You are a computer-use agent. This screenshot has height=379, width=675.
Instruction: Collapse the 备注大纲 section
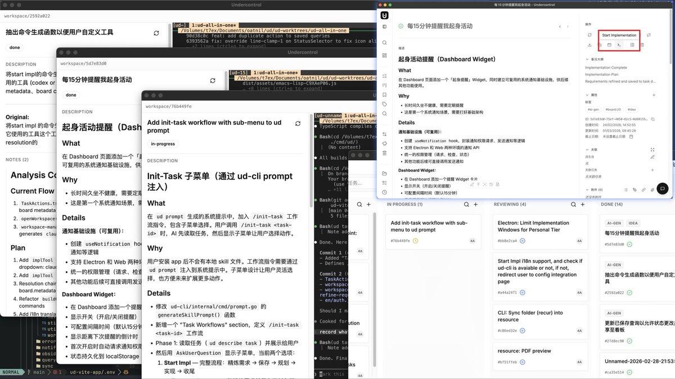coord(587,59)
